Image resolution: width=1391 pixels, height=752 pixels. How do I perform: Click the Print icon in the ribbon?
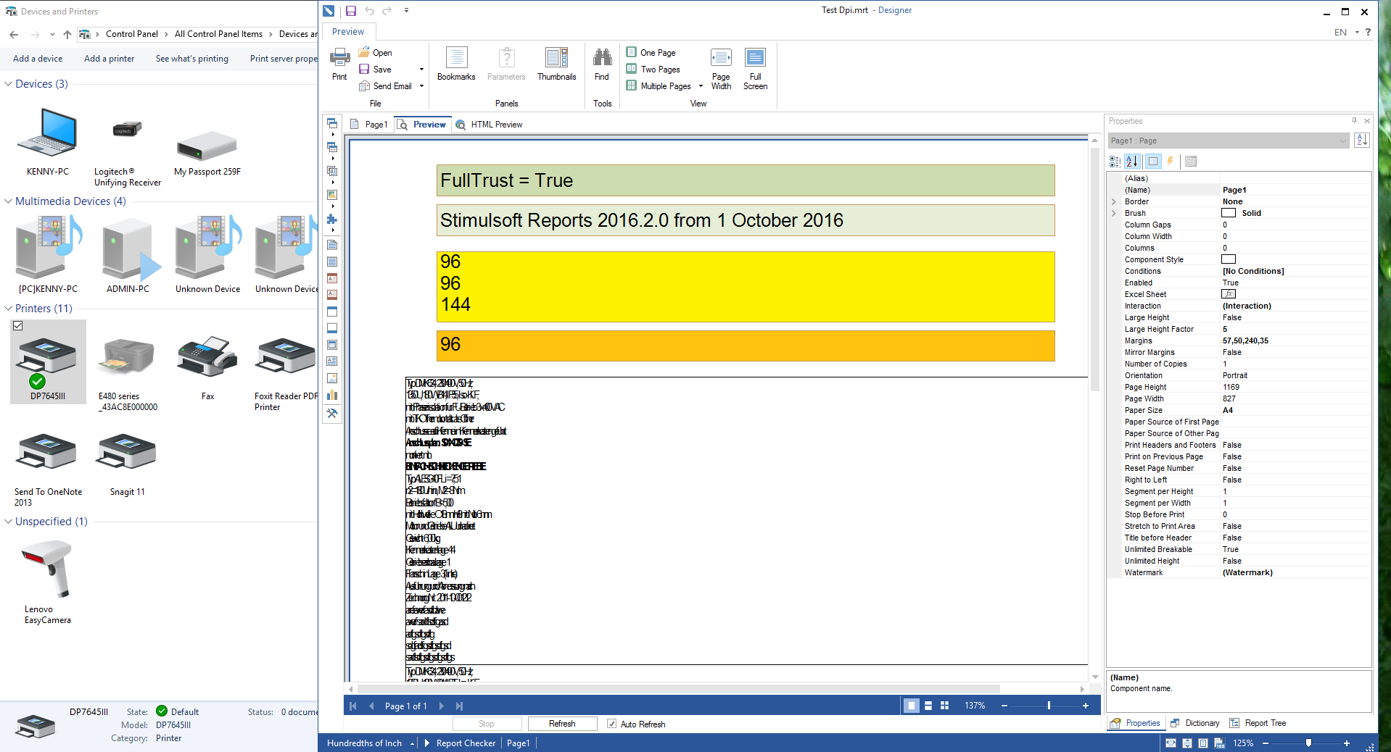coord(339,64)
